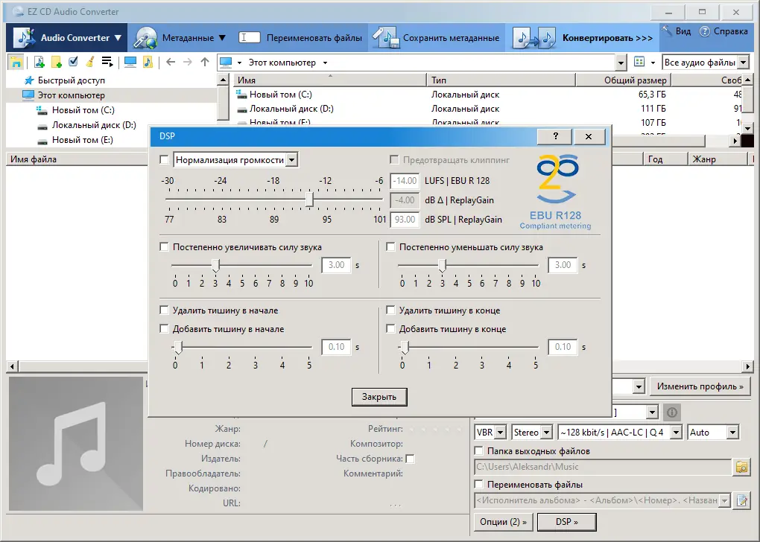Viewport: 760px width, 542px height.
Task: Select the clear list brush icon
Action: click(x=89, y=62)
